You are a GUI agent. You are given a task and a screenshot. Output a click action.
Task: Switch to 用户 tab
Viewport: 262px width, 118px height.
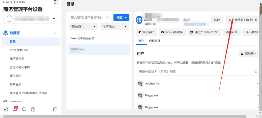click(x=141, y=41)
